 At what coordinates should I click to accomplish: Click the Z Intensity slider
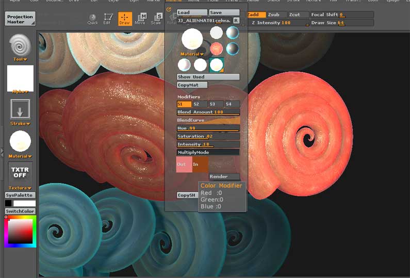click(278, 23)
